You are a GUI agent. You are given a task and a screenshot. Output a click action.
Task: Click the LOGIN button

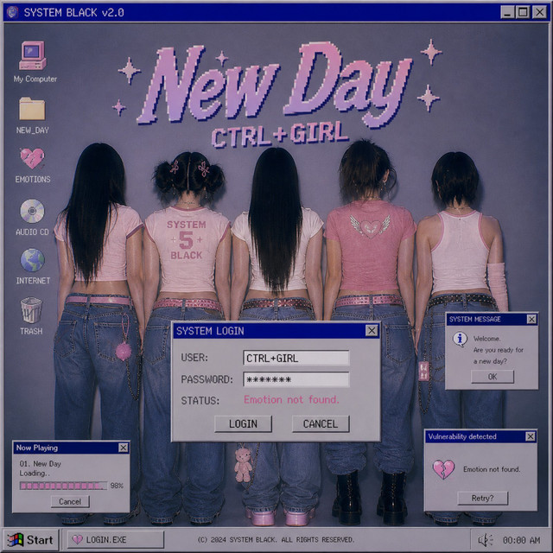tap(243, 423)
